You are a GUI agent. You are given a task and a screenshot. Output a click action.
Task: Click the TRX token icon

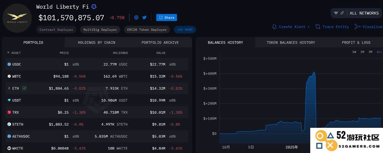coord(9,113)
